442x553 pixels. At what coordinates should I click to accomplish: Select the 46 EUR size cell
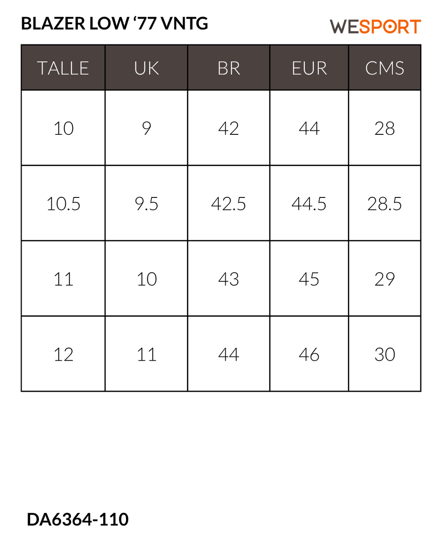pyautogui.click(x=309, y=354)
